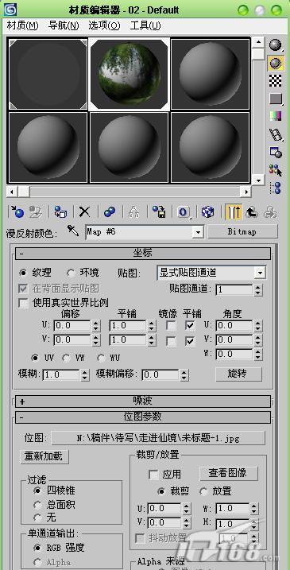
Task: Click the Put to Library icon
Action: (159, 211)
